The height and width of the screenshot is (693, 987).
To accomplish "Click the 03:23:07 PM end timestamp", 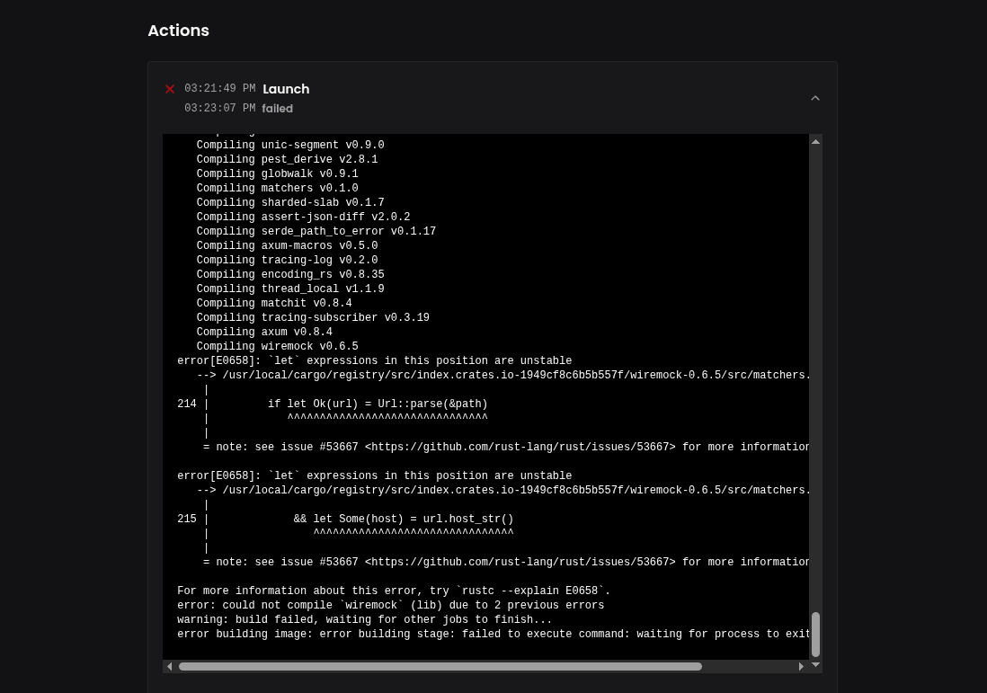I will coord(219,108).
